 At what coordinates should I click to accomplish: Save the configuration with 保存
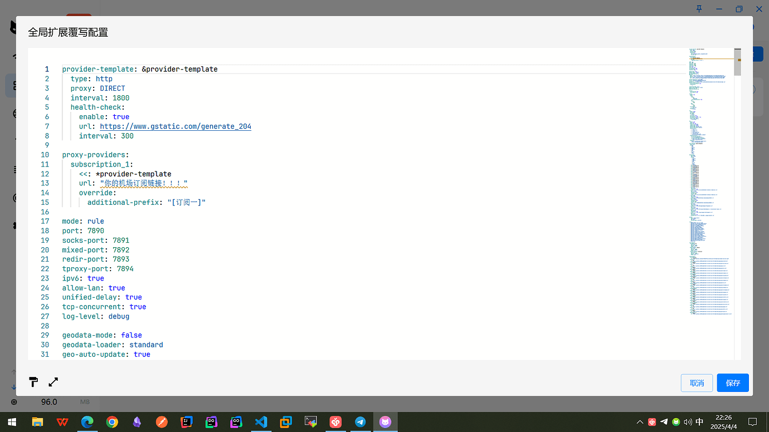click(733, 383)
